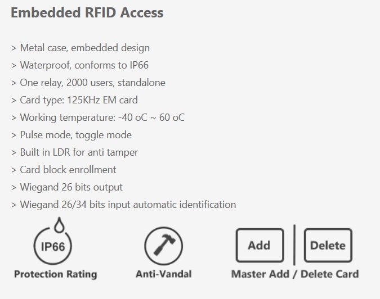380x299 pixels.
Task: Click the Delete card box icon
Action: coord(328,245)
